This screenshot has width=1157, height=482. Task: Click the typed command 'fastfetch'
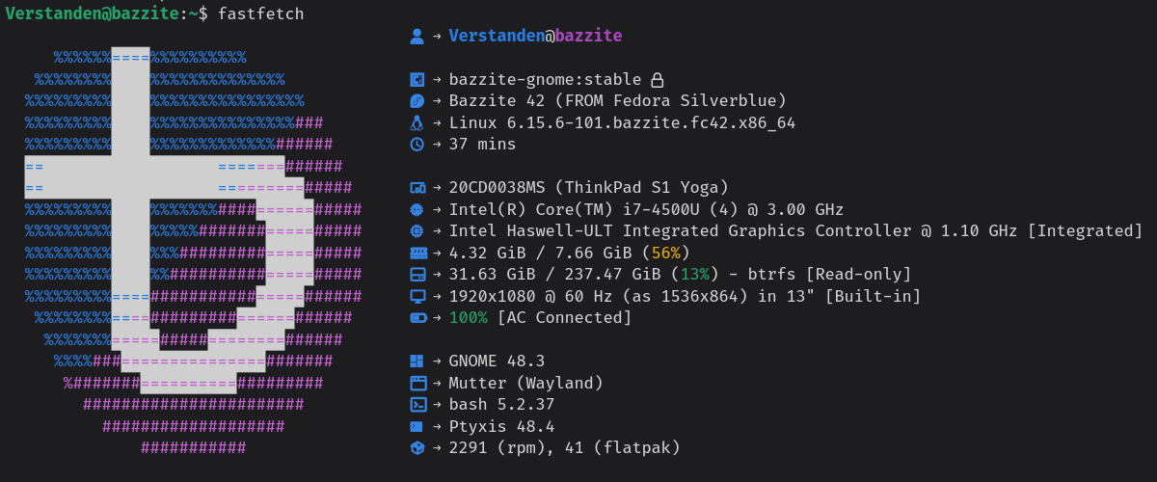pos(260,13)
